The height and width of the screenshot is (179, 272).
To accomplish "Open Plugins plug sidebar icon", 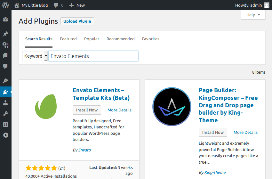I will click(x=5, y=92).
